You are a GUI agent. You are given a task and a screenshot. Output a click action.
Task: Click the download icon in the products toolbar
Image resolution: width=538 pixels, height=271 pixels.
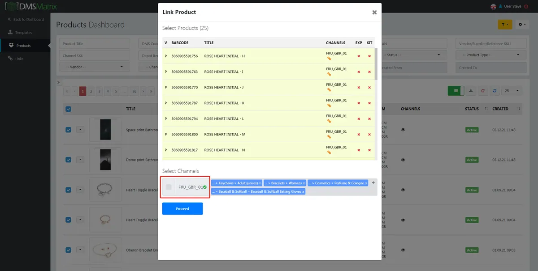coord(471,91)
